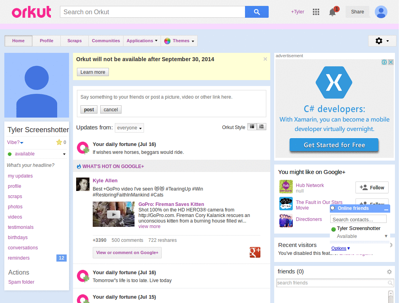Open my updates in sidebar

21,176
